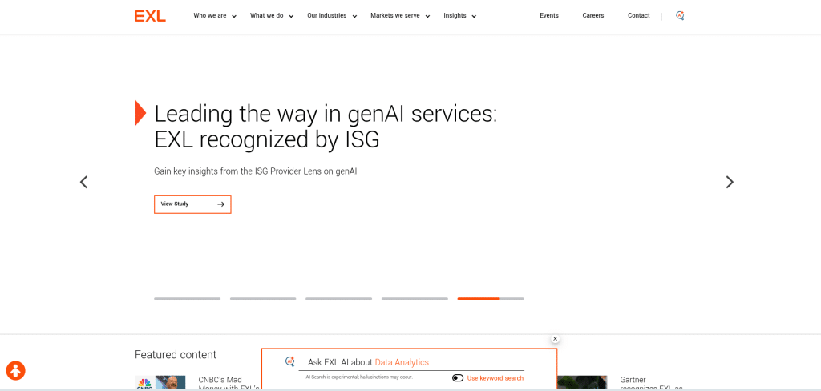The width and height of the screenshot is (821, 391).
Task: Open the Events page
Action: tap(548, 16)
